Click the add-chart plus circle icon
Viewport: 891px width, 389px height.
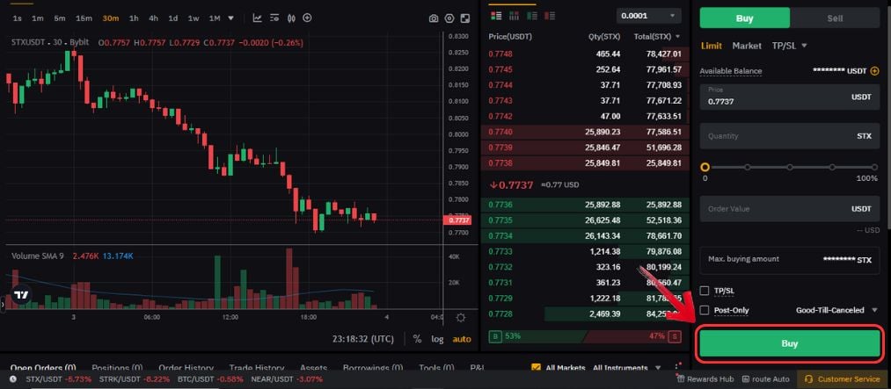click(x=308, y=18)
